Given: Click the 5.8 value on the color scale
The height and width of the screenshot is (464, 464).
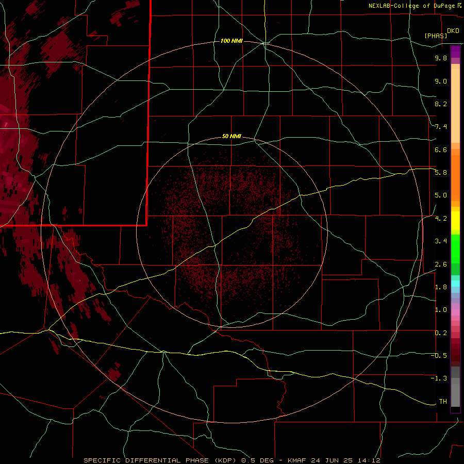Looking at the screenshot, I should tap(441, 173).
